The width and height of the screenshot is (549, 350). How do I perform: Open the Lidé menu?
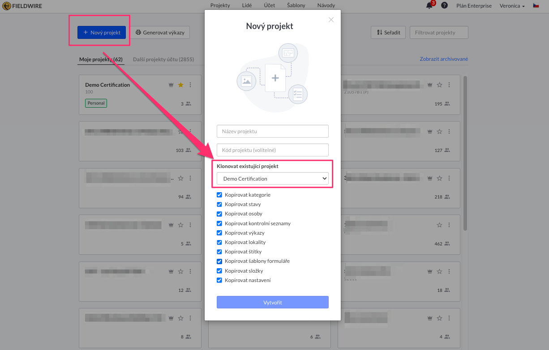point(246,5)
